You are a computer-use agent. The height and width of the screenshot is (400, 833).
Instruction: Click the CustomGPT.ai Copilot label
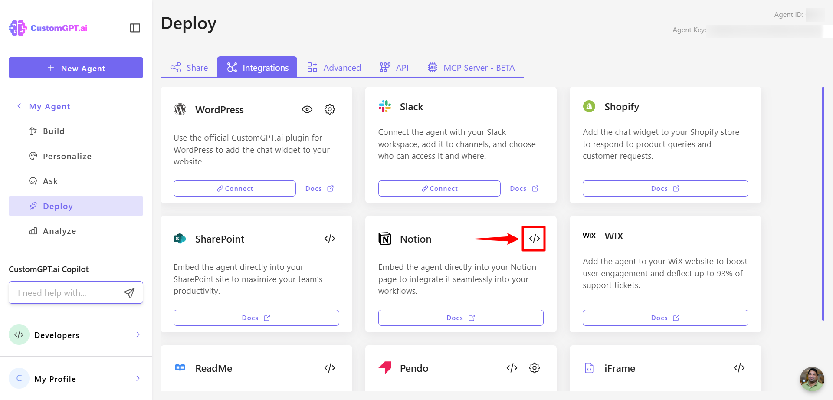[49, 269]
